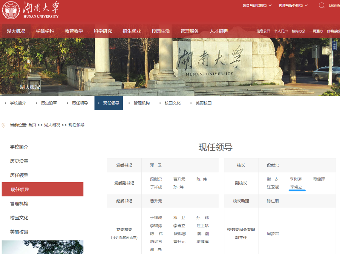Open 周梦君 in the 校务委员会专职副主任 row
The width and height of the screenshot is (340, 254).
(x=273, y=234)
